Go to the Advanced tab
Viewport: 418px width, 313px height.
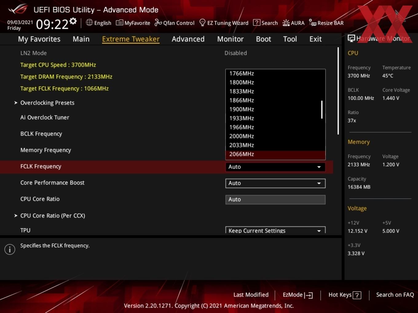[188, 39]
